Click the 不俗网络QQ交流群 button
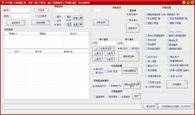This screenshot has height=115, width=195. 176,106
